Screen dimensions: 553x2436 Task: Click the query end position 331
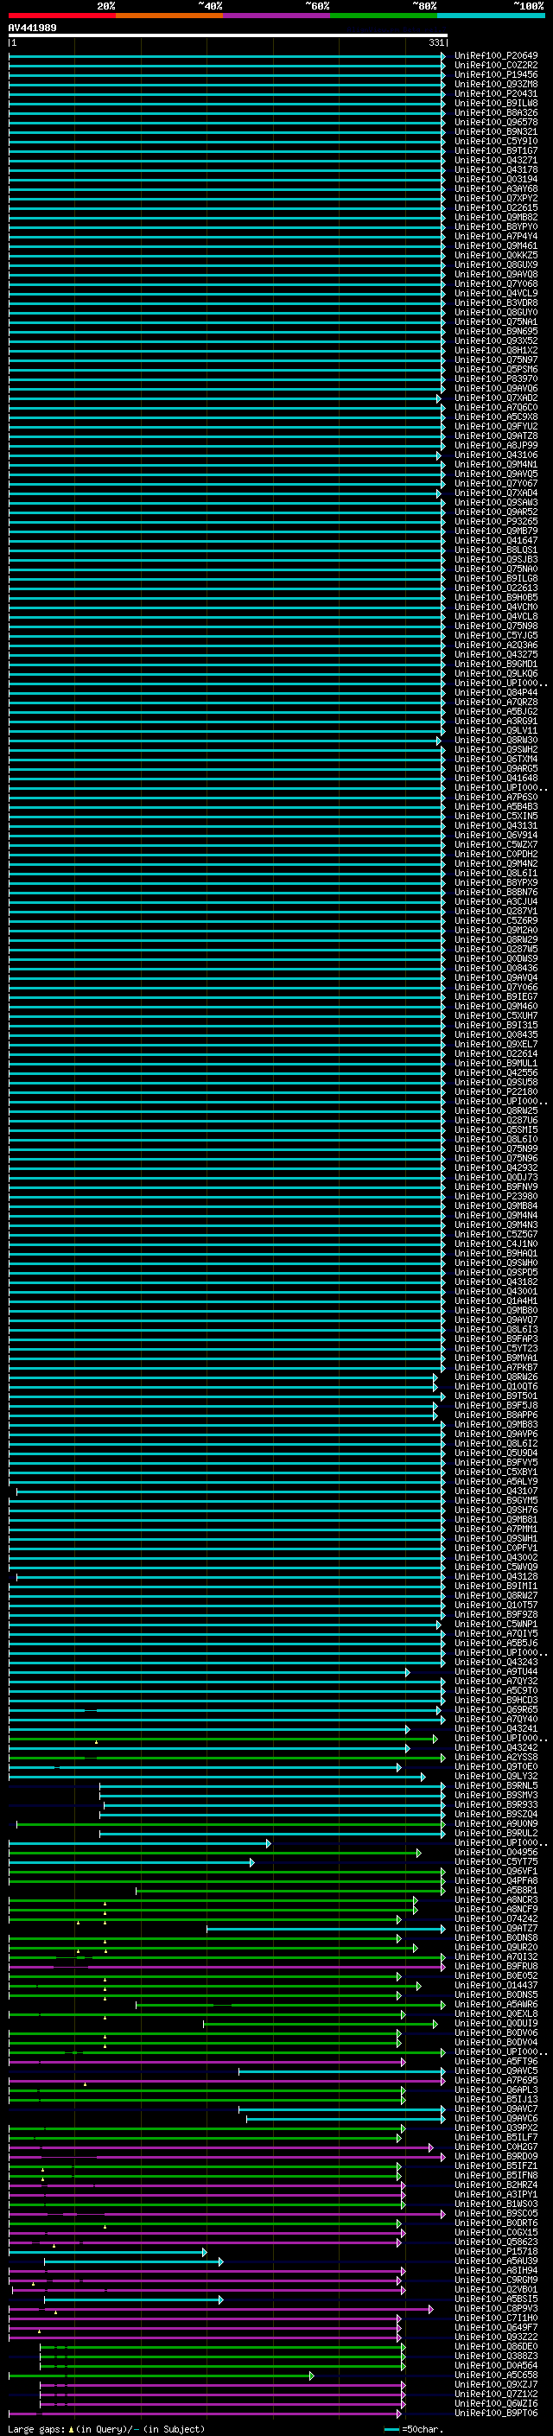(x=435, y=42)
